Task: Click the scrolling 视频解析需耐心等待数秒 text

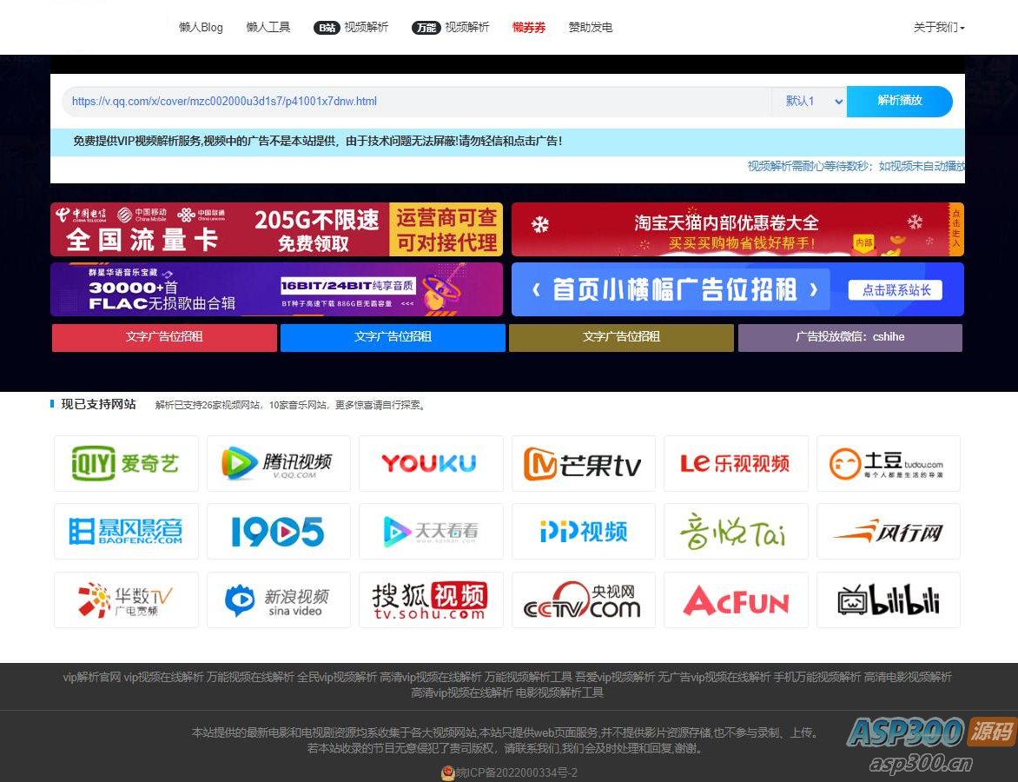Action: (856, 166)
